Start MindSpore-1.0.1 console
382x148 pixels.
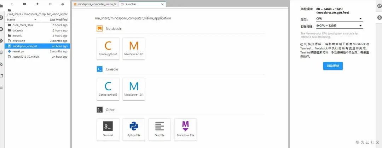(134, 89)
